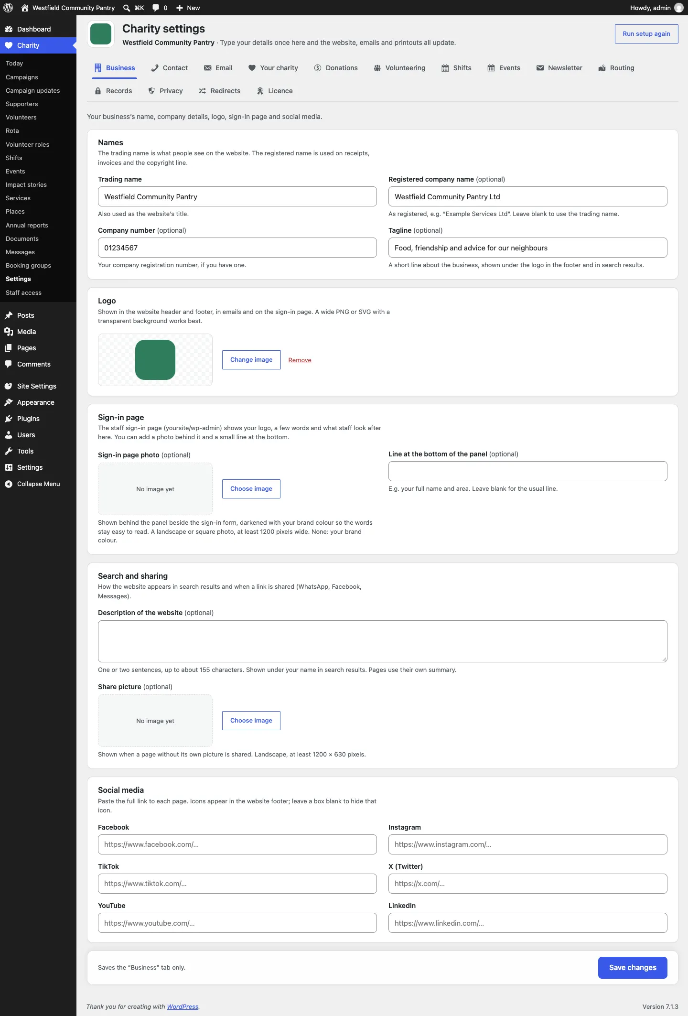Open the Volunteering tab
Image resolution: width=688 pixels, height=1016 pixels.
(399, 68)
